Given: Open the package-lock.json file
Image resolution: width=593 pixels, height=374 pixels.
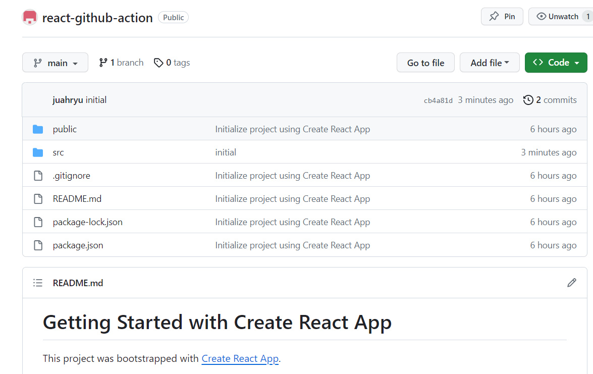Looking at the screenshot, I should (x=88, y=222).
